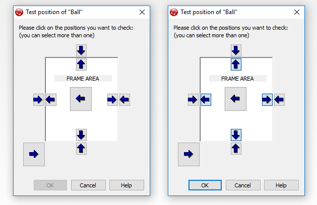Click the large center arrow in left dialog's frame area
The height and width of the screenshot is (205, 317).
pyautogui.click(x=81, y=99)
